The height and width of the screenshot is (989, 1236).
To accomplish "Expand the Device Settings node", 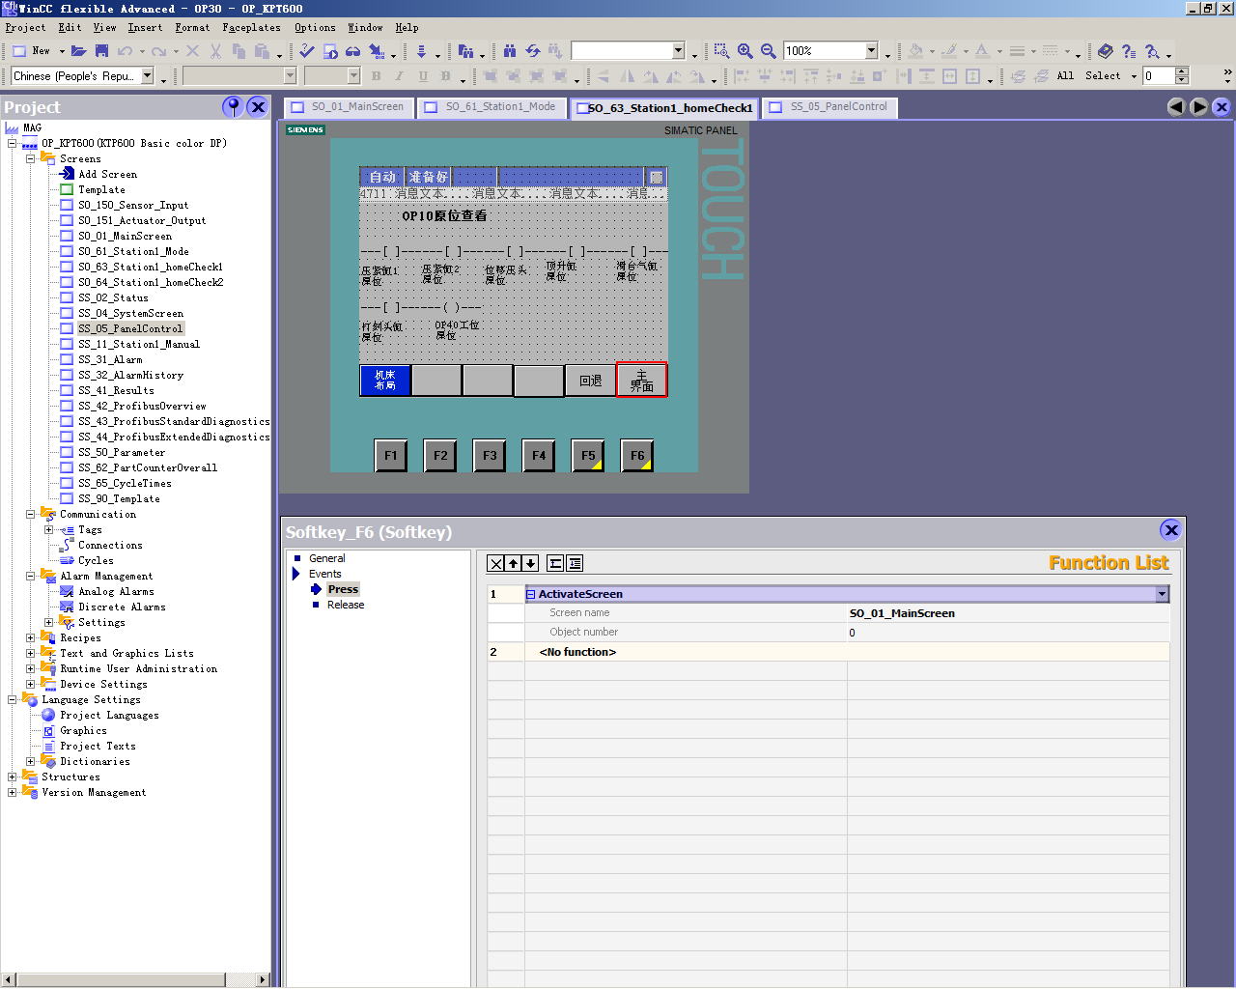I will (30, 684).
